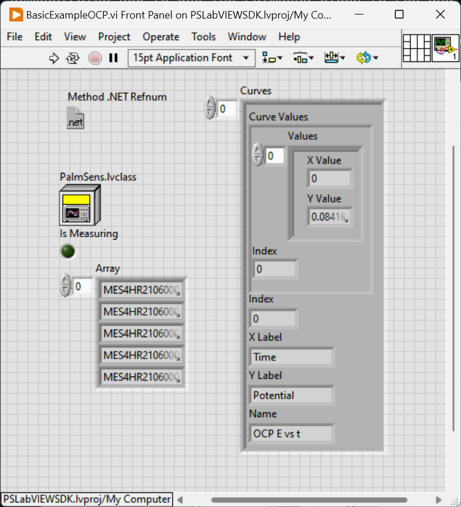The width and height of the screenshot is (461, 507).
Task: Open the Operate menu
Action: [161, 37]
